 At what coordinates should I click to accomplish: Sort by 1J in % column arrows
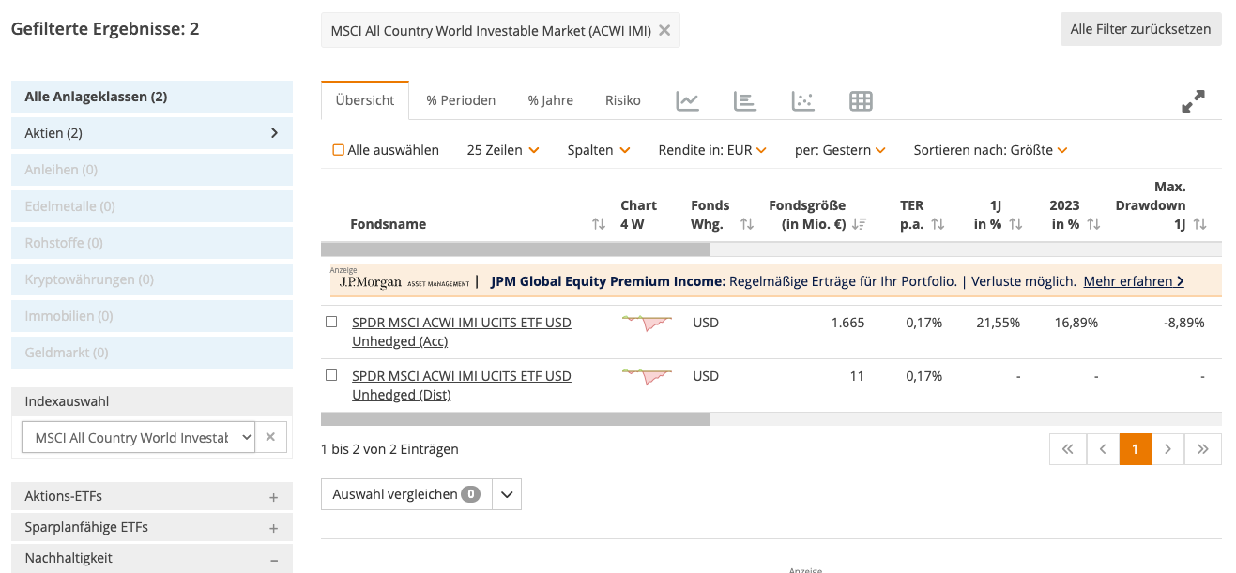click(1015, 224)
